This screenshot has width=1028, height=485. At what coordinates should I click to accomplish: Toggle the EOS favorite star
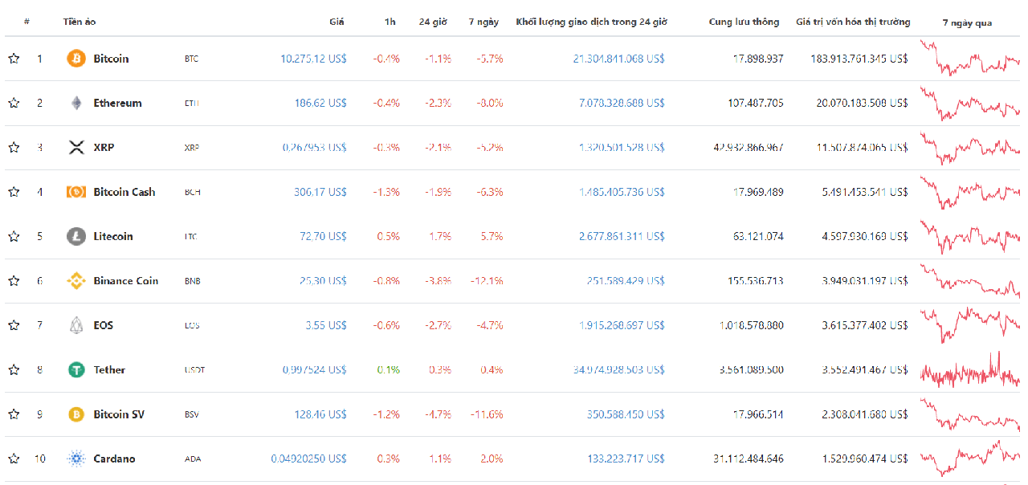tap(14, 325)
